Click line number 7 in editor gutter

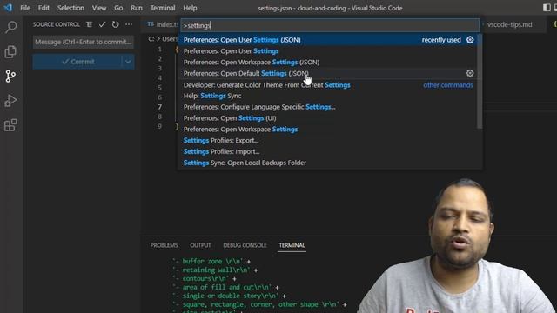[160, 107]
